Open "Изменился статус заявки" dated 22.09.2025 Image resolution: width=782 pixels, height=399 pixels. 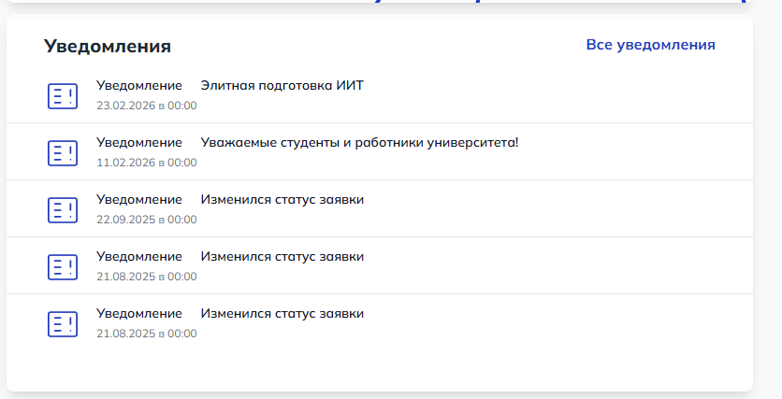[x=282, y=200]
